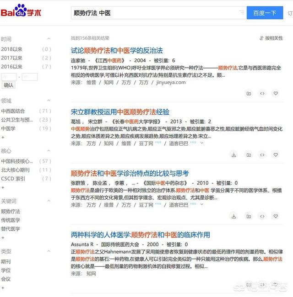Screen dimensions: 293x297
Task: Open the 按相关性 sort dropdown
Action: (271, 38)
